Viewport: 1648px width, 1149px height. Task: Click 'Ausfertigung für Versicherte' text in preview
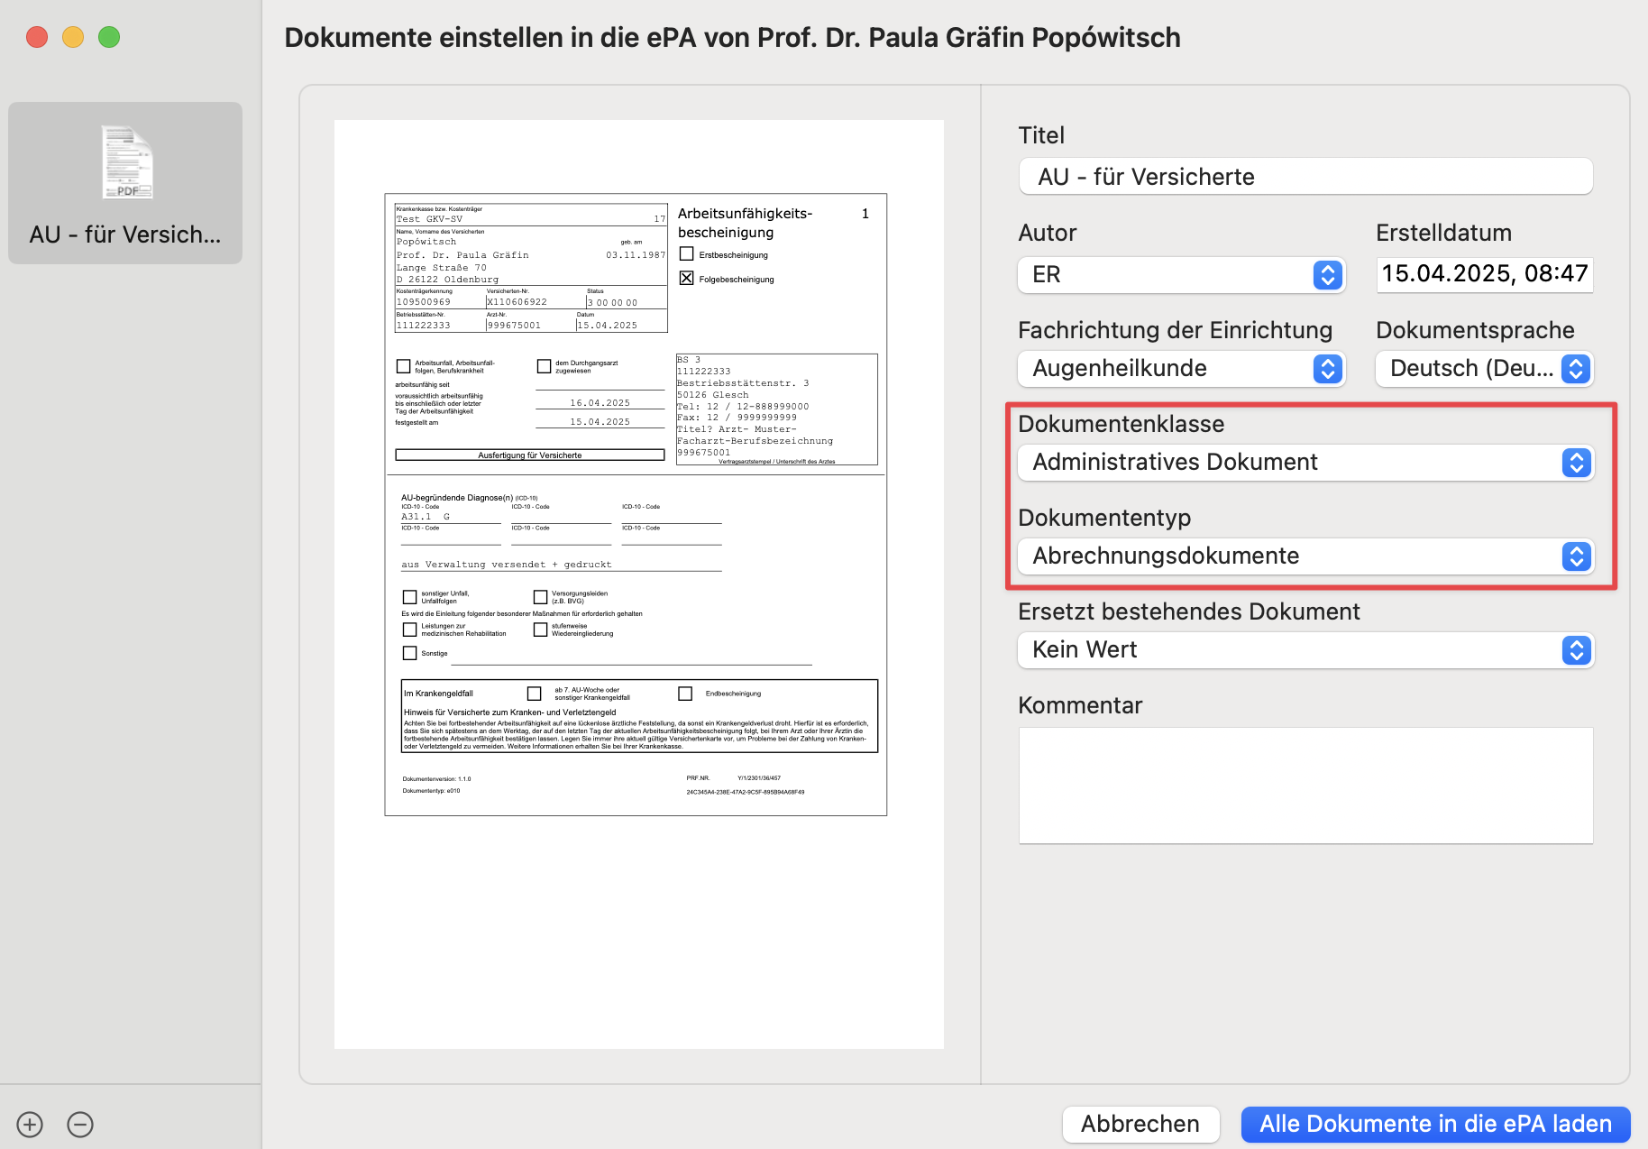(530, 455)
